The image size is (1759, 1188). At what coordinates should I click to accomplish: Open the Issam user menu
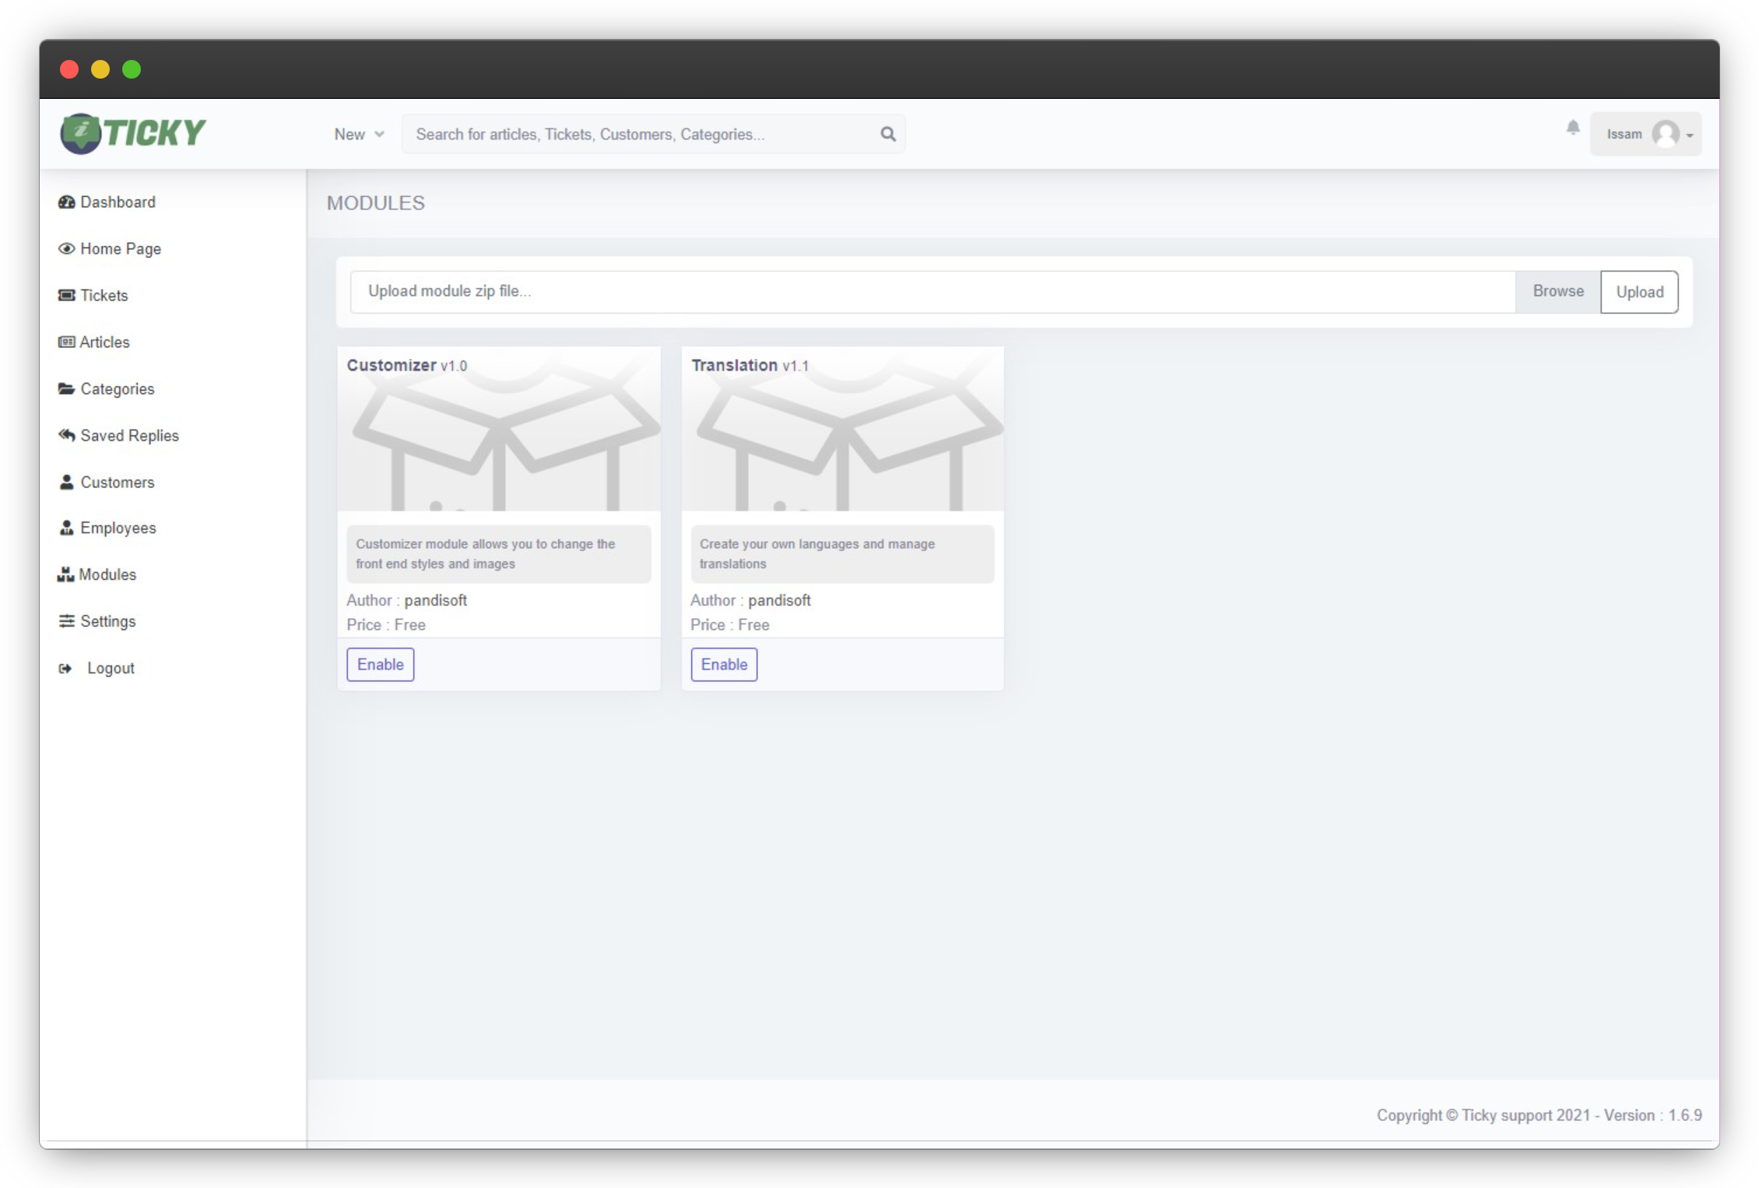click(x=1645, y=135)
